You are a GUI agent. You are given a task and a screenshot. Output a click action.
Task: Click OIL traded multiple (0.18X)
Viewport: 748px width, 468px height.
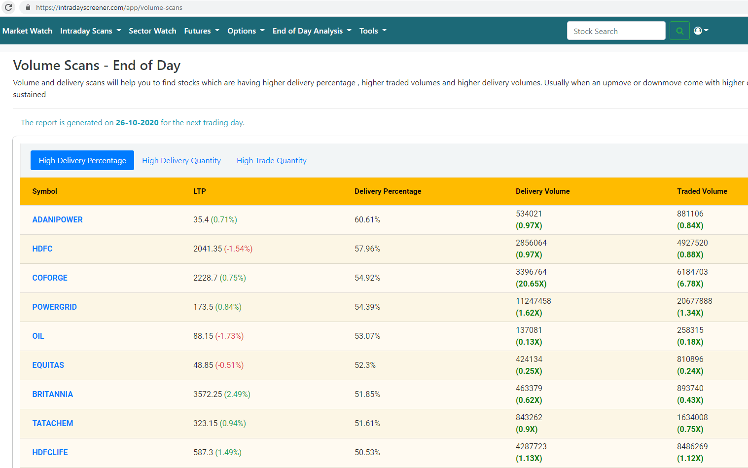click(x=690, y=342)
